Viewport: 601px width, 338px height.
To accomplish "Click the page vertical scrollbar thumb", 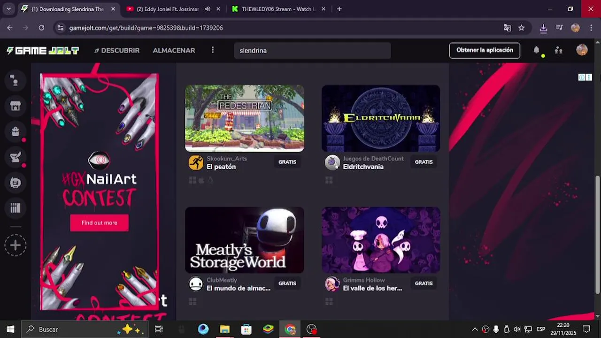I will tap(598, 235).
